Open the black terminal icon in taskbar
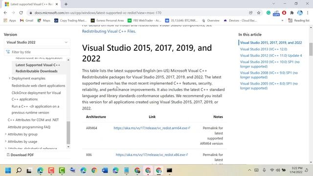Screen dimensions: 313x176 click(169, 171)
